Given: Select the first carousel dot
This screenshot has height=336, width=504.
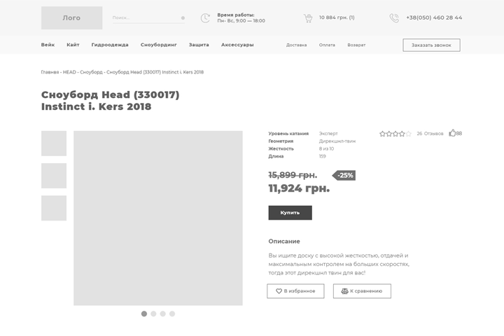Looking at the screenshot, I should pyautogui.click(x=144, y=314).
